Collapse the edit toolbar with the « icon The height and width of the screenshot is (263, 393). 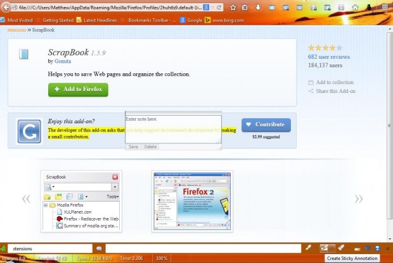(388, 248)
